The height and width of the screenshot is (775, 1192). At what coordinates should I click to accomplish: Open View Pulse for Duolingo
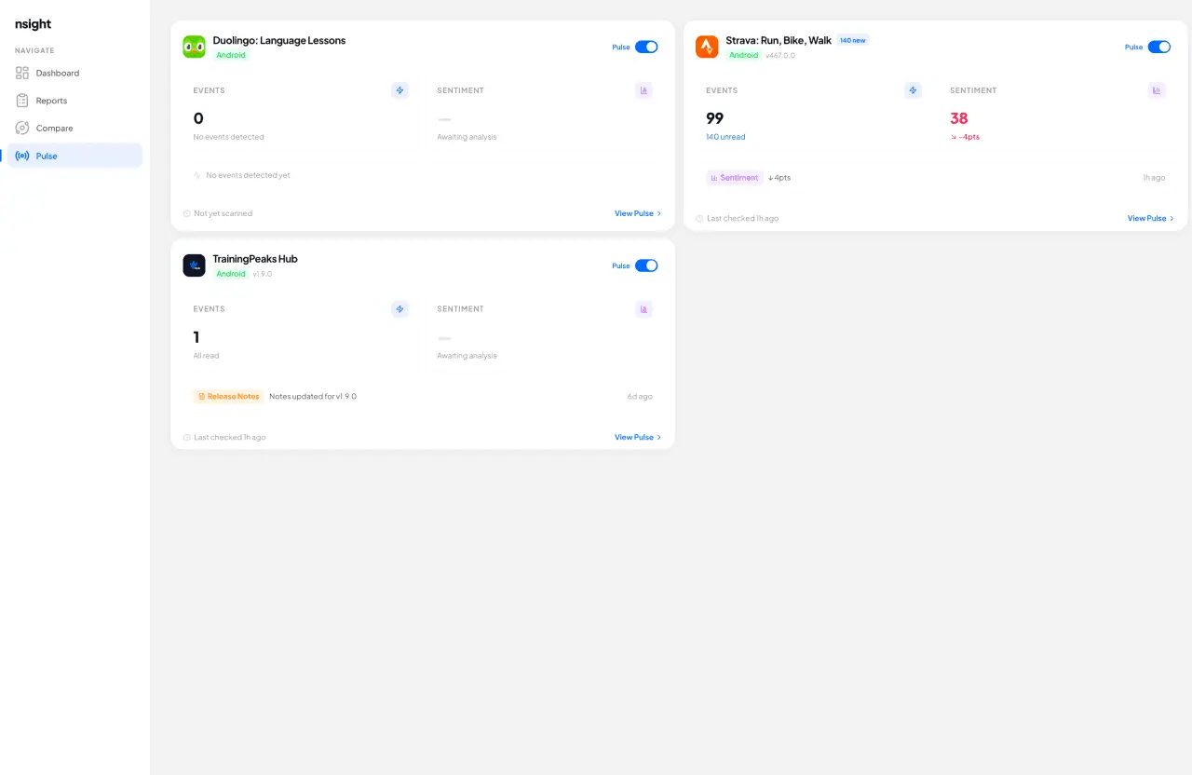pyautogui.click(x=638, y=213)
